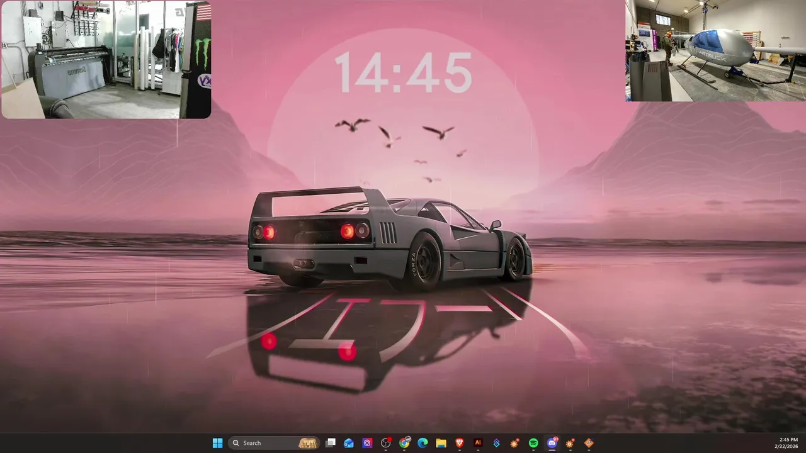Image resolution: width=806 pixels, height=453 pixels.
Task: Open the blue diamond-shaped app icon
Action: pos(496,443)
